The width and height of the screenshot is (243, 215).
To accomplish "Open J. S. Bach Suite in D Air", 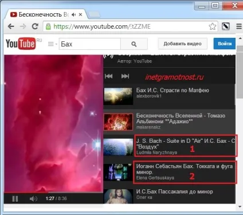I will (186, 144).
